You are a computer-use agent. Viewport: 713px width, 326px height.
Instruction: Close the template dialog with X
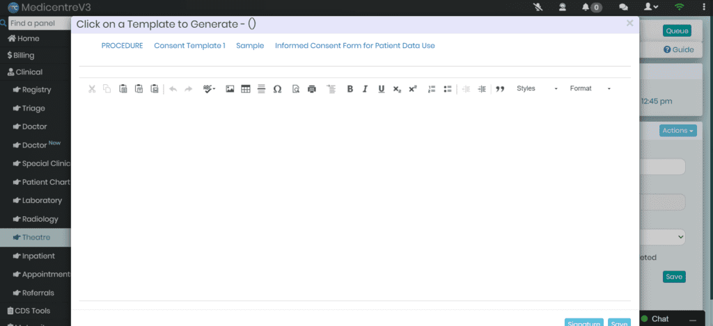coord(629,23)
